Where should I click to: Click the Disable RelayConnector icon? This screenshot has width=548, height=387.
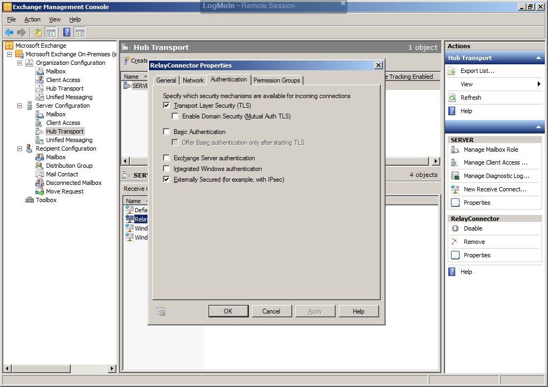455,228
